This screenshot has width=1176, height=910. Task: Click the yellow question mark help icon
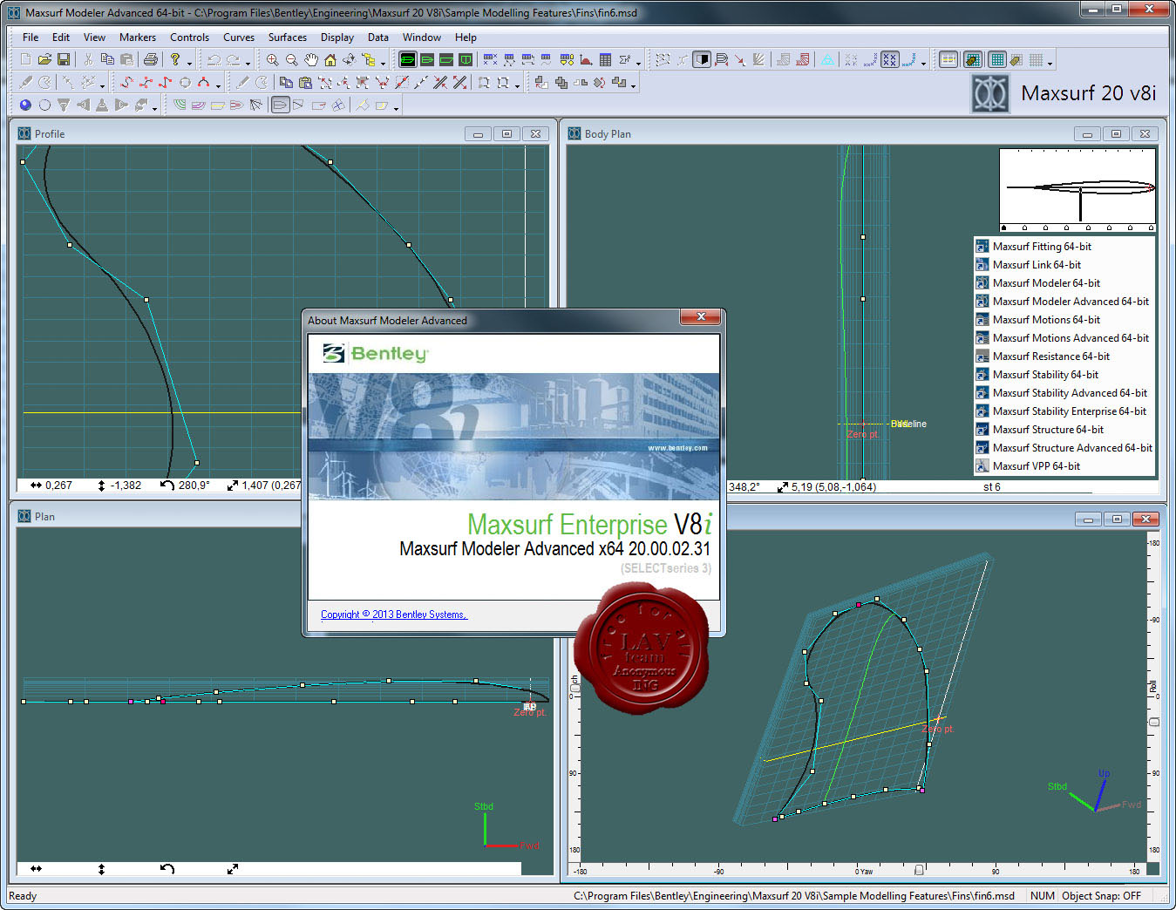click(175, 59)
